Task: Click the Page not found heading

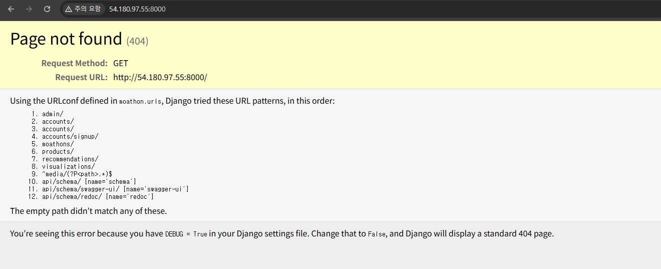Action: click(x=66, y=39)
